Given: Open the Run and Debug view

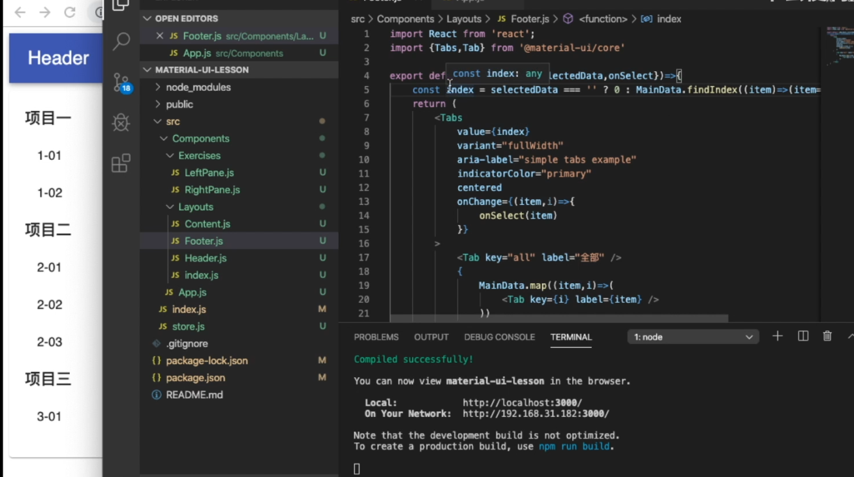Looking at the screenshot, I should [120, 123].
